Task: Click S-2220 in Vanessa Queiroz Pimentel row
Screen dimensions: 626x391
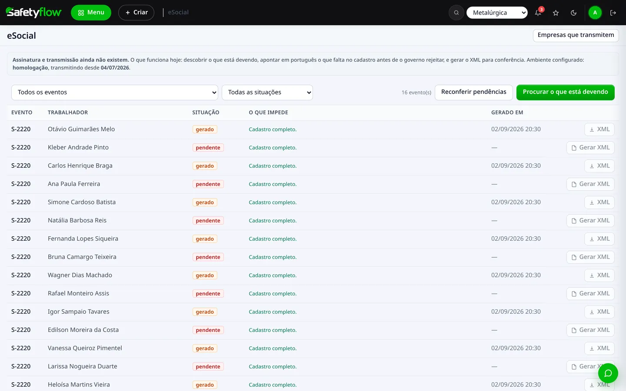Action: coord(21,348)
